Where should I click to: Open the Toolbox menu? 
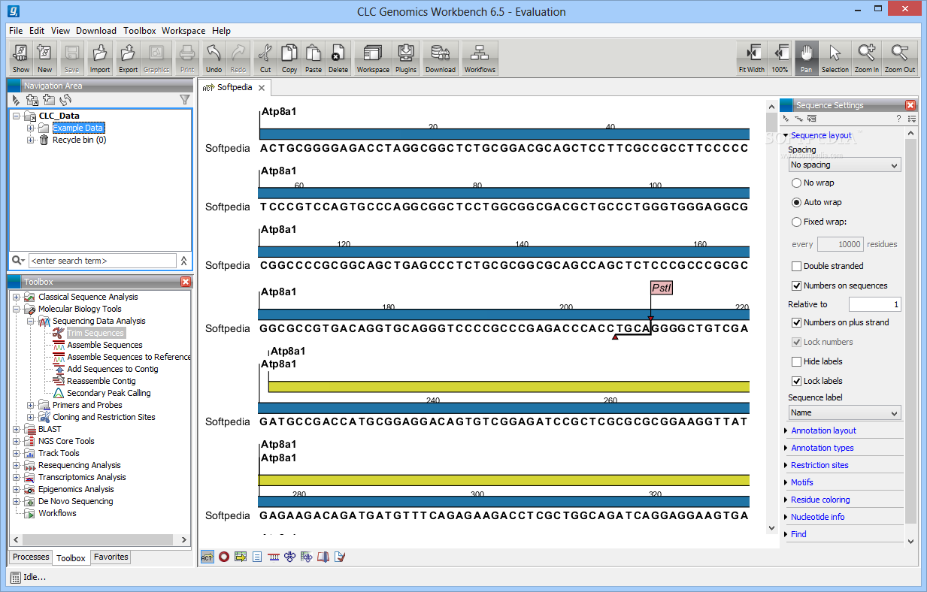(x=140, y=31)
